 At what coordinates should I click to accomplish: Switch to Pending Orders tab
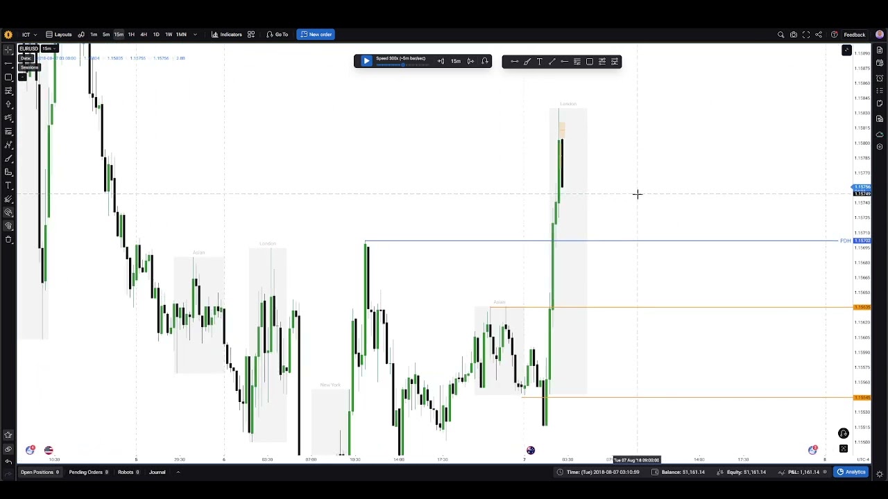tap(89, 472)
